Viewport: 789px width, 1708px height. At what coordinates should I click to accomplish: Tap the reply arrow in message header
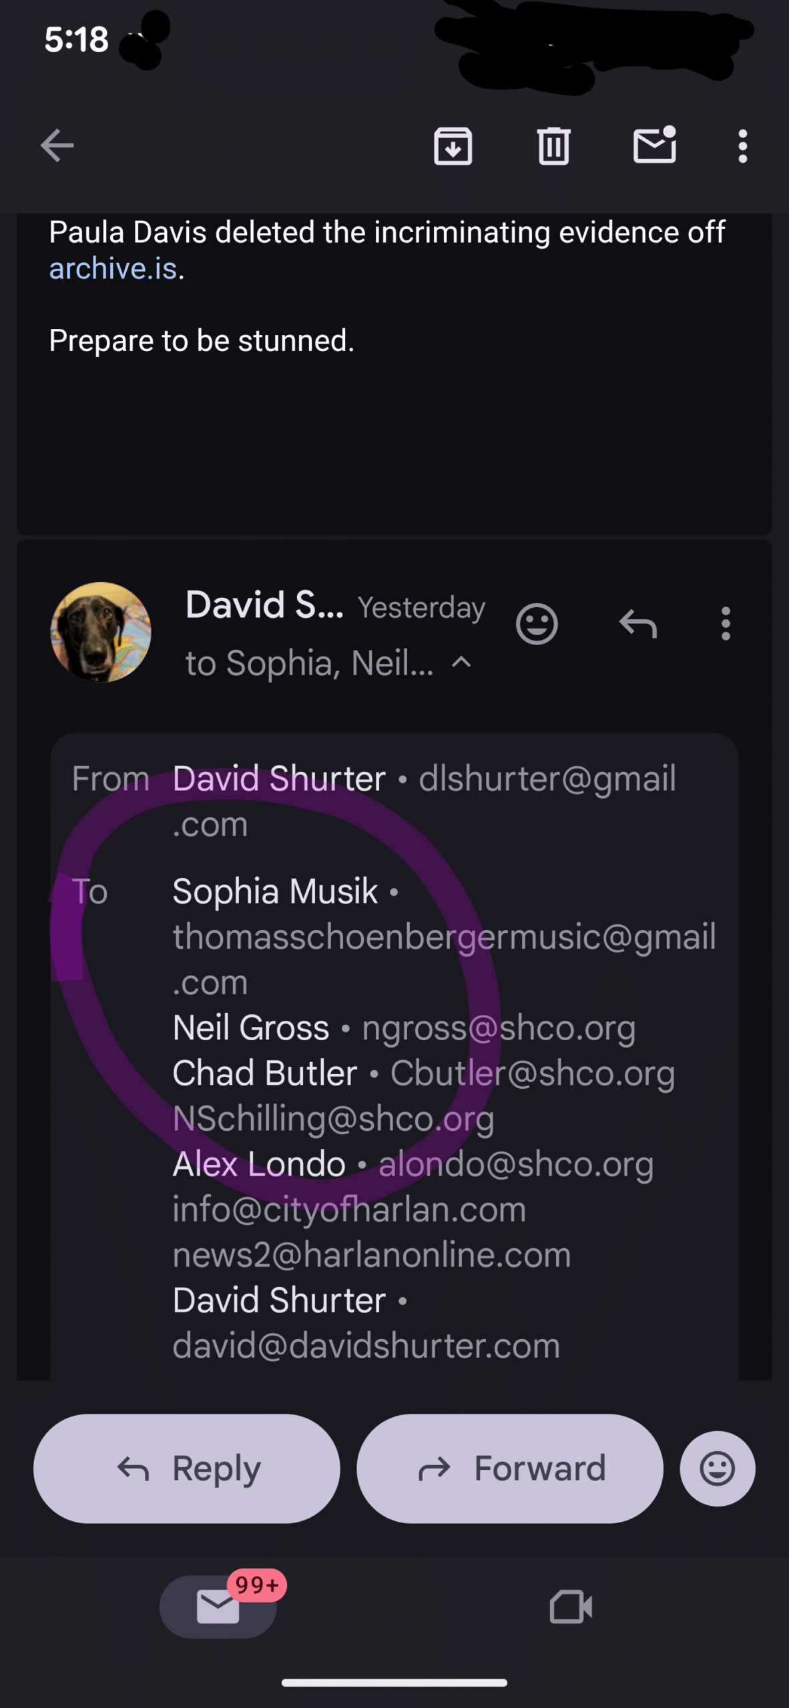[637, 624]
